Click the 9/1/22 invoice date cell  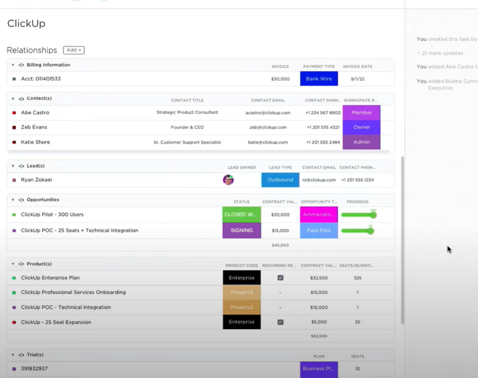point(357,79)
